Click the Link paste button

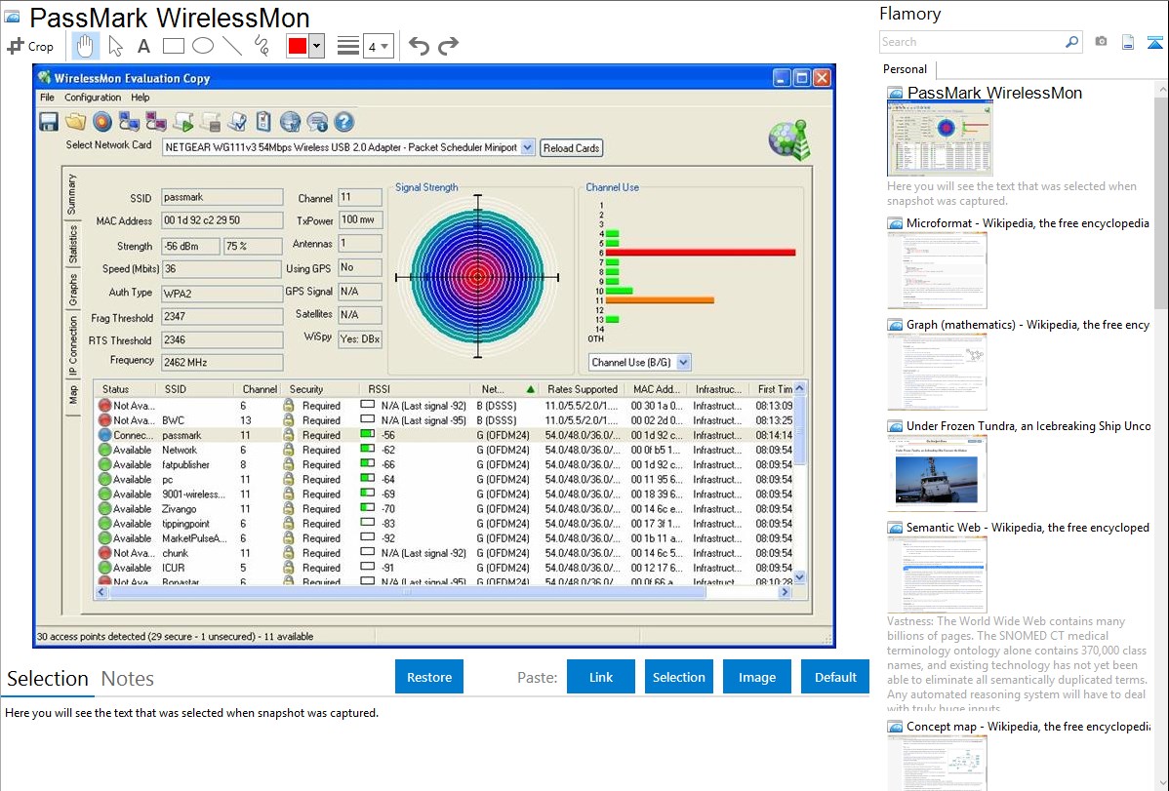point(601,677)
